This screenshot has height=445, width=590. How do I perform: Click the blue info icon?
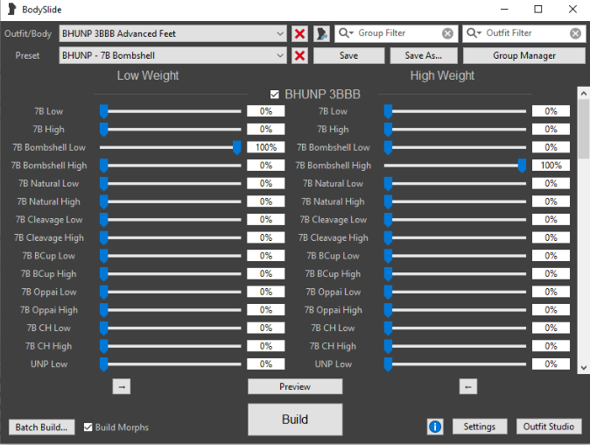(435, 427)
